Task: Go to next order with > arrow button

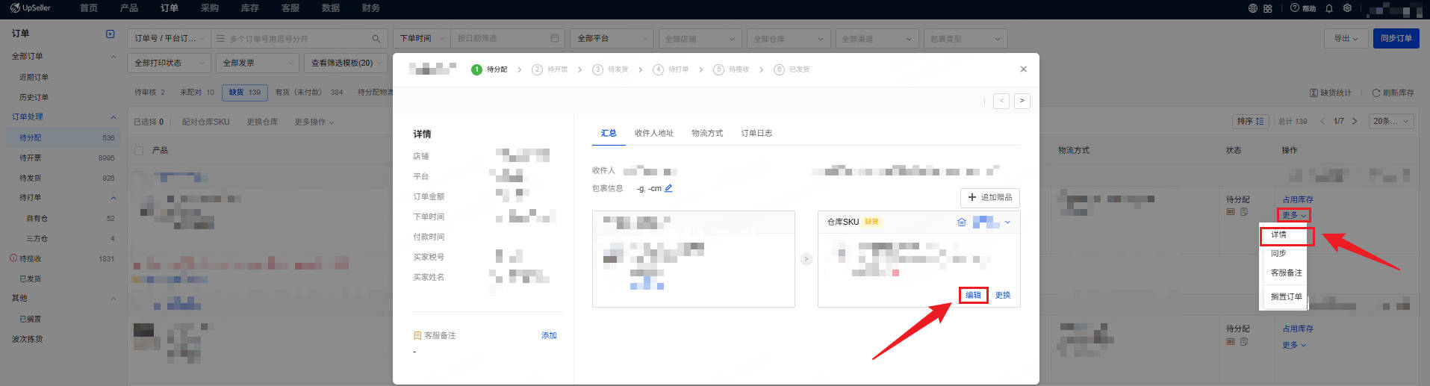Action: [1022, 101]
